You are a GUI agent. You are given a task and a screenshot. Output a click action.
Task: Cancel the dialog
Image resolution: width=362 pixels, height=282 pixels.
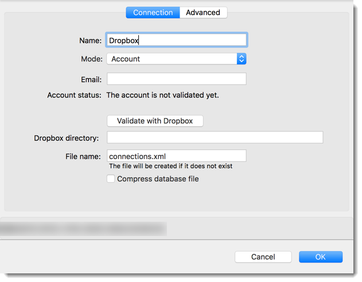point(263,257)
